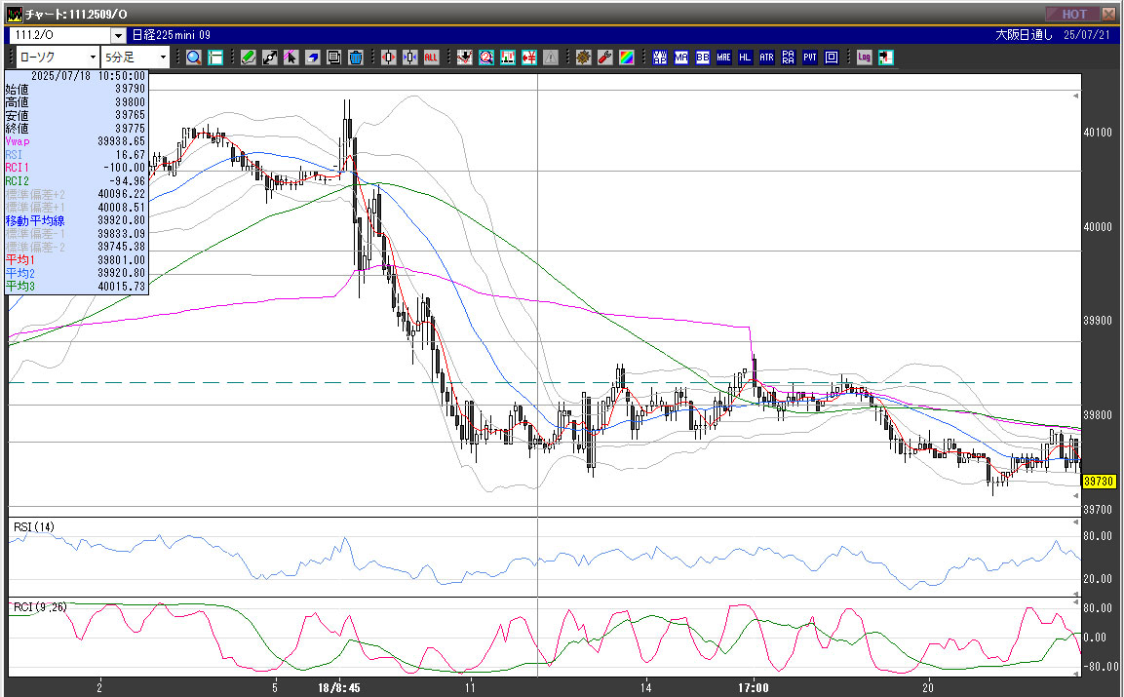The width and height of the screenshot is (1124, 697).
Task: Select the eraser tool
Action: click(312, 58)
